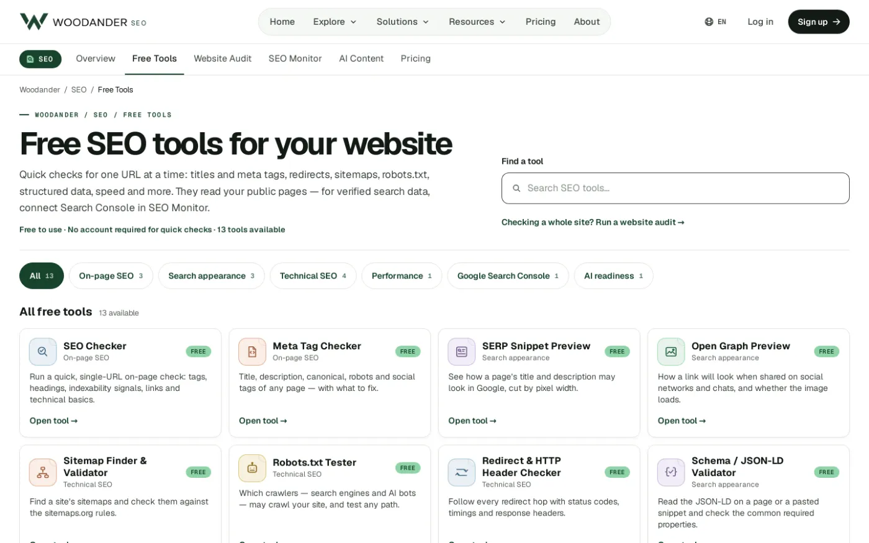The image size is (869, 543).
Task: Filter by Performance category
Action: (402, 276)
